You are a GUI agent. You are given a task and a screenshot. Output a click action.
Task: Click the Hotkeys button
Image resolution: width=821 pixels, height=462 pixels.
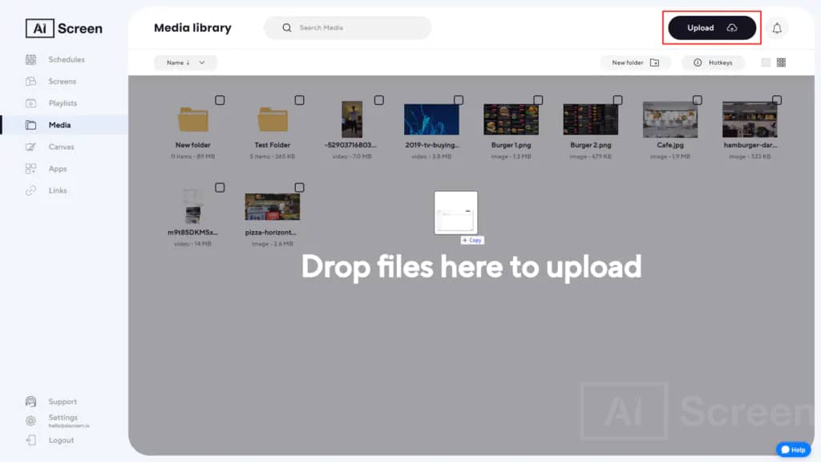pyautogui.click(x=713, y=63)
